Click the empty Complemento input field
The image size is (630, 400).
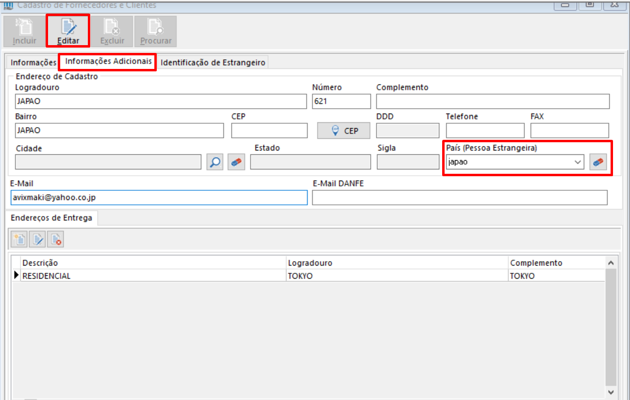pyautogui.click(x=493, y=101)
